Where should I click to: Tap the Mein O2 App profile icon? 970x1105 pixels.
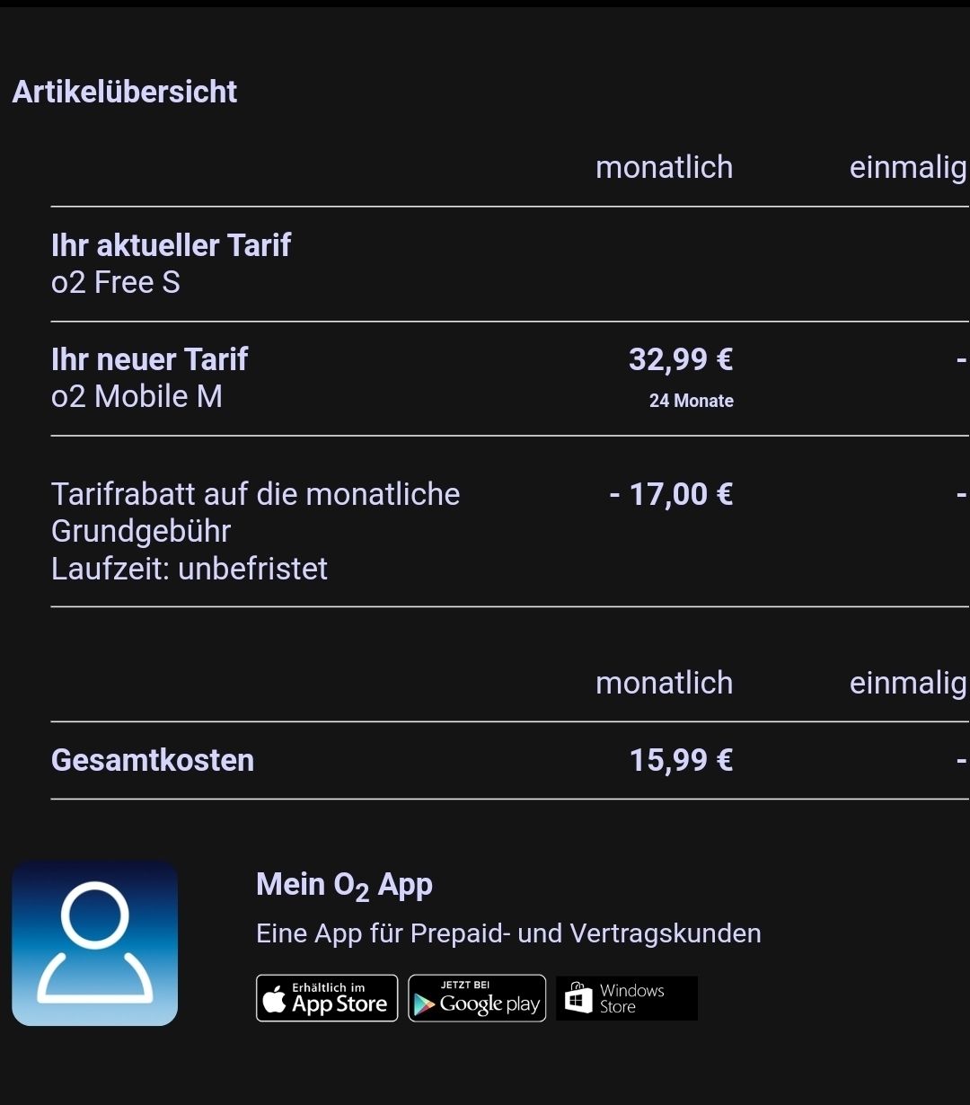pos(95,943)
